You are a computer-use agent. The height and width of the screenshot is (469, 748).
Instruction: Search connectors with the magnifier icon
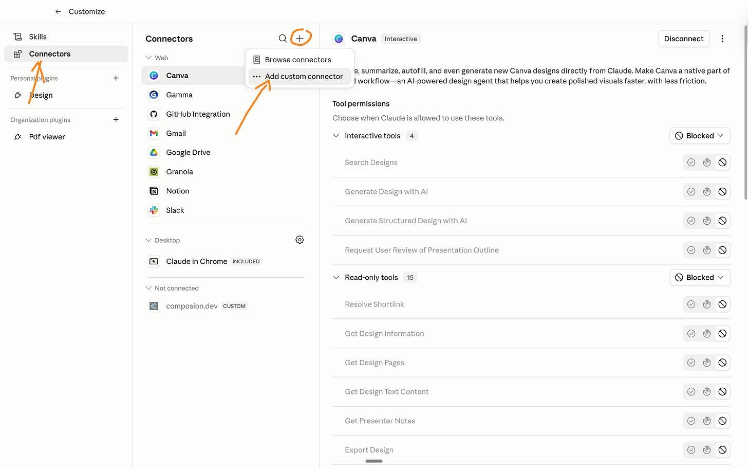coord(283,39)
